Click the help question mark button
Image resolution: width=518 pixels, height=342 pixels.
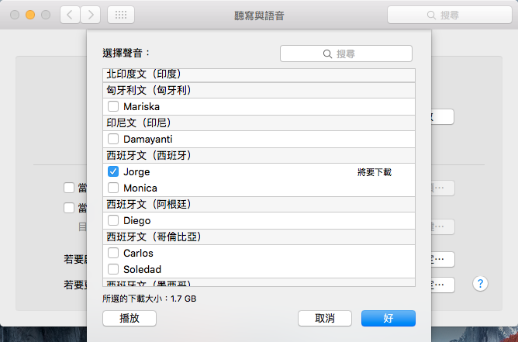click(x=480, y=283)
